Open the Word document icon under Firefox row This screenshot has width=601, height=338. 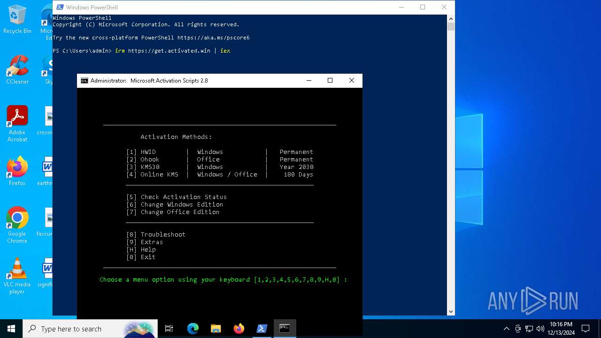pyautogui.click(x=48, y=171)
